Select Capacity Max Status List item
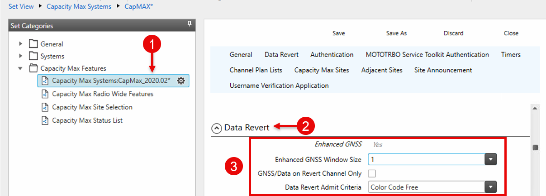 pyautogui.click(x=87, y=120)
